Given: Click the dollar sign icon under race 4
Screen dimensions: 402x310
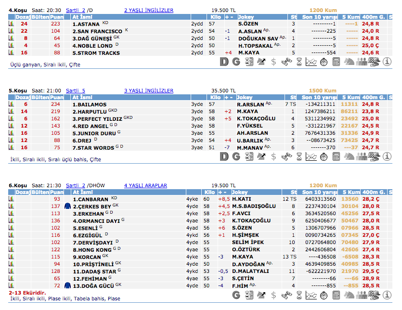Looking at the screenshot, I should (x=274, y=62).
